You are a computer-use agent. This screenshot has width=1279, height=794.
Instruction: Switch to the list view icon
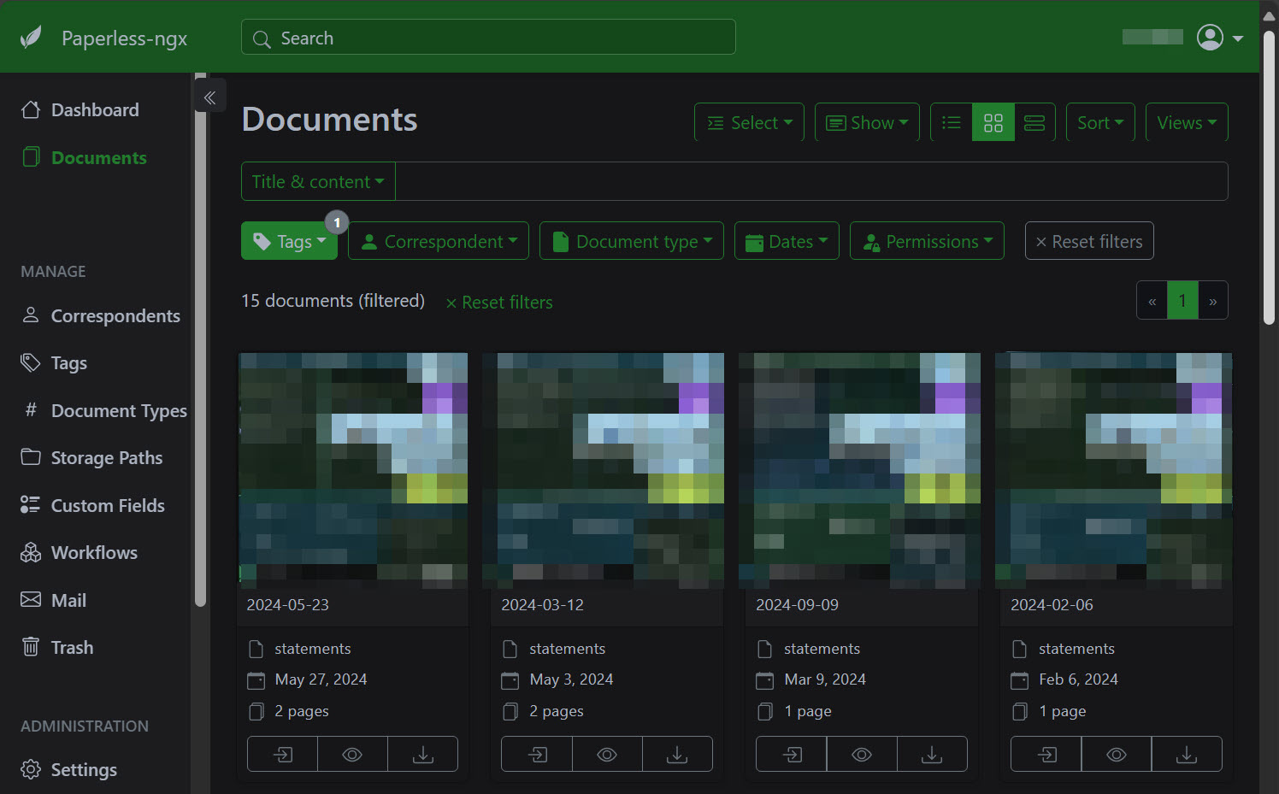pos(952,122)
